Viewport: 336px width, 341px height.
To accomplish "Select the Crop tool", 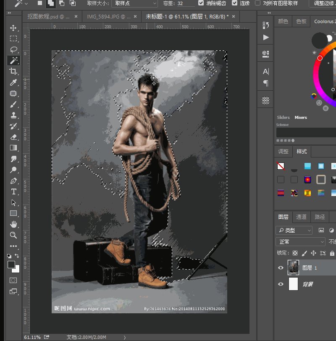I will [13, 71].
